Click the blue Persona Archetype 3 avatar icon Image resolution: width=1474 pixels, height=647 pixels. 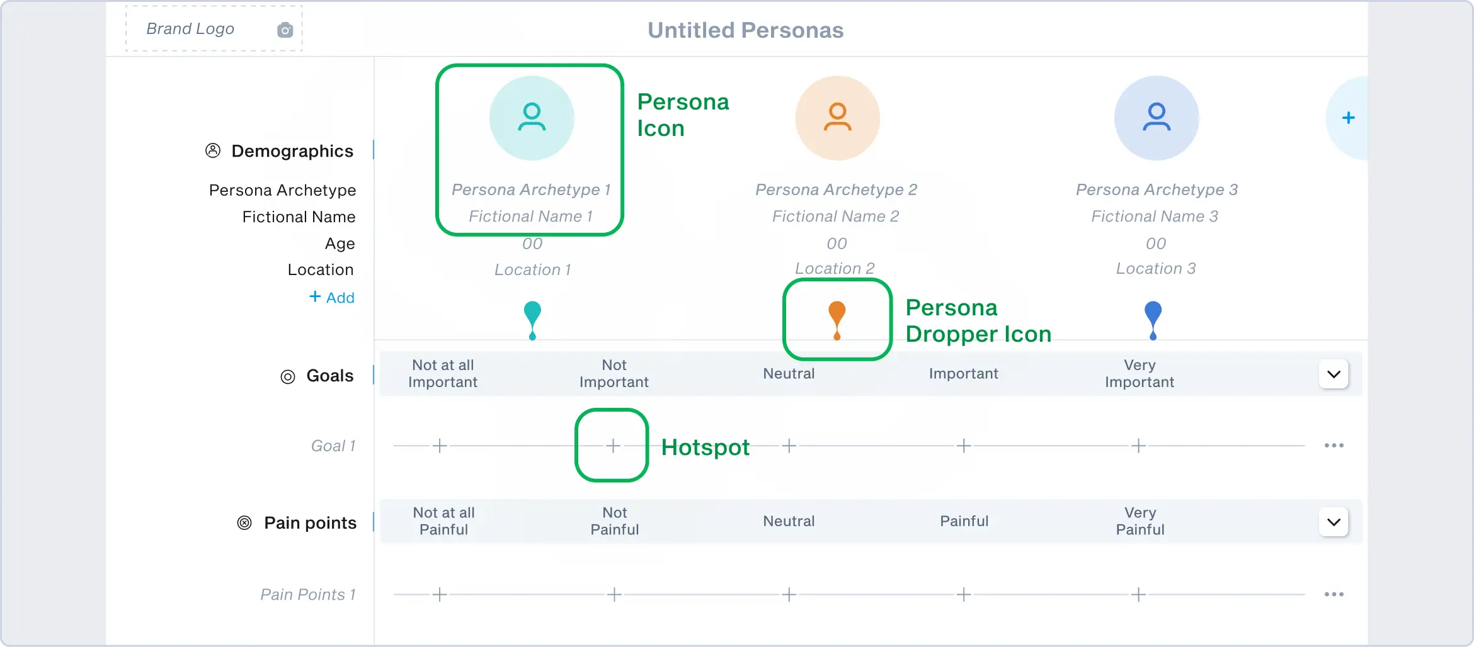(1157, 118)
